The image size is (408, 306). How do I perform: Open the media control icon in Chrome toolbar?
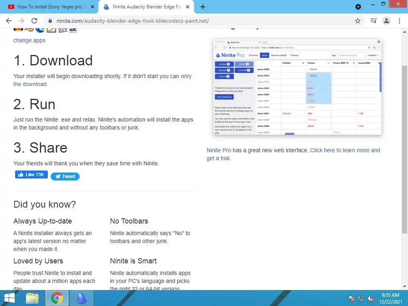(373, 21)
